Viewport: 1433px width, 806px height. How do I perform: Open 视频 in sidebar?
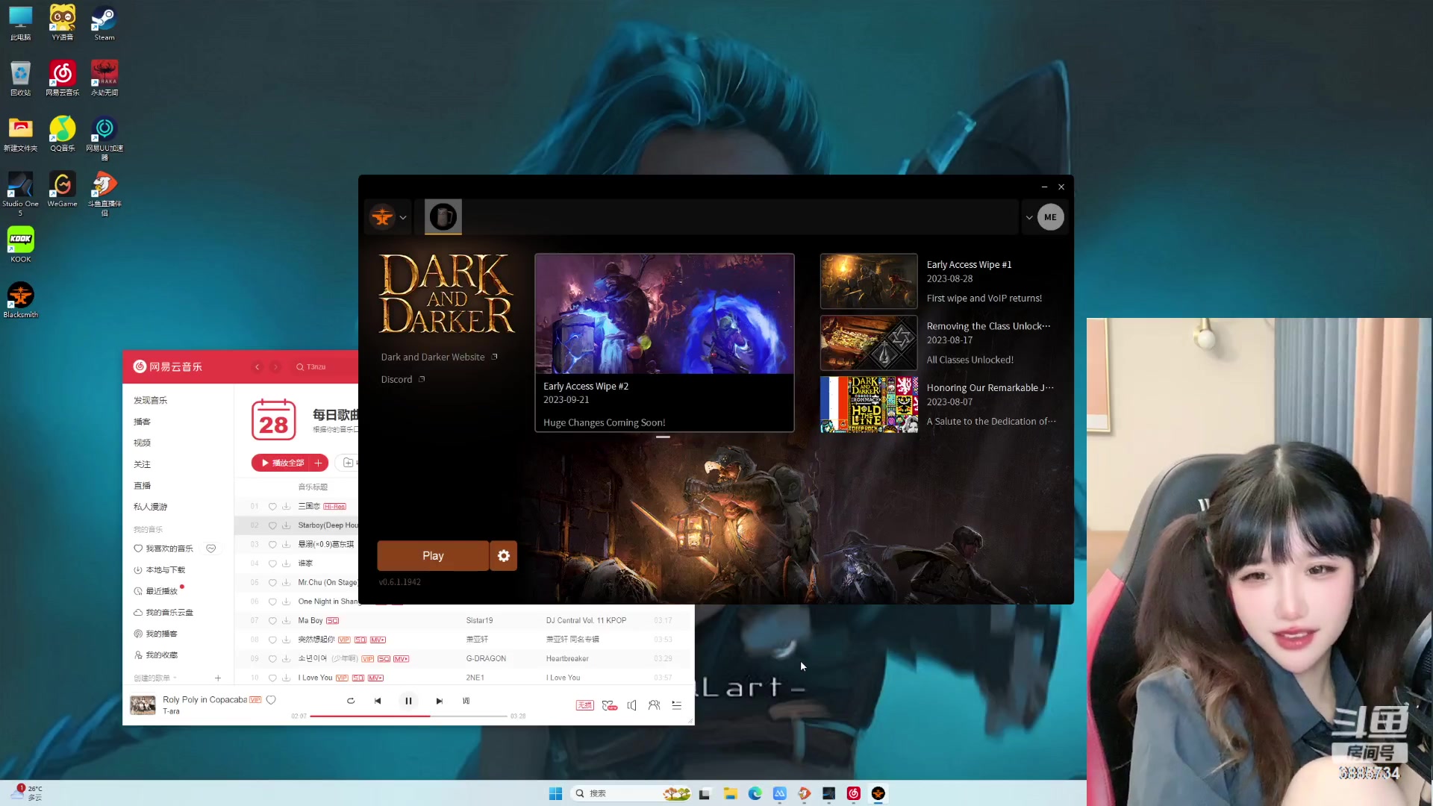pos(142,443)
